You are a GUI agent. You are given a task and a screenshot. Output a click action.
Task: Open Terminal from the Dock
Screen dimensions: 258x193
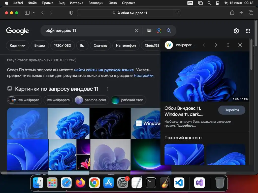[151, 183]
